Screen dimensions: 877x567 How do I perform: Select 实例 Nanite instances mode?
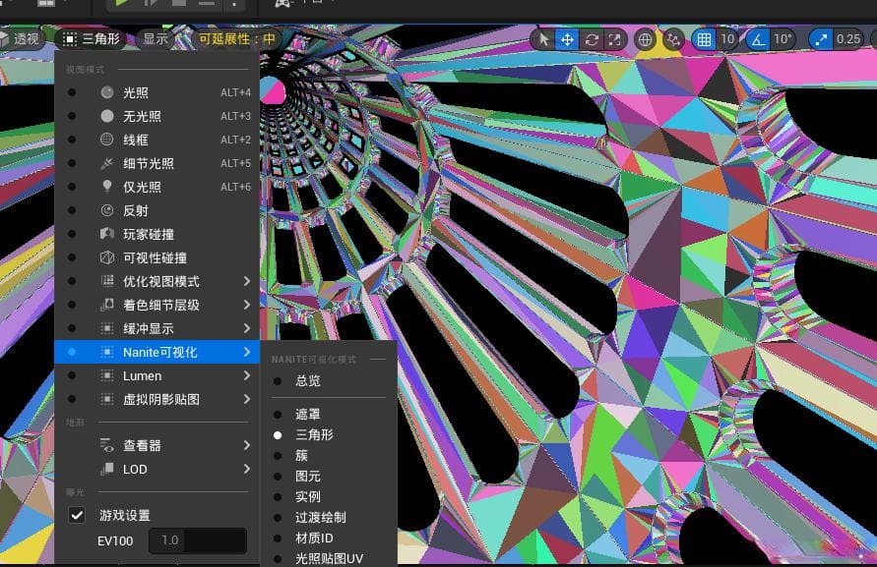click(x=329, y=496)
